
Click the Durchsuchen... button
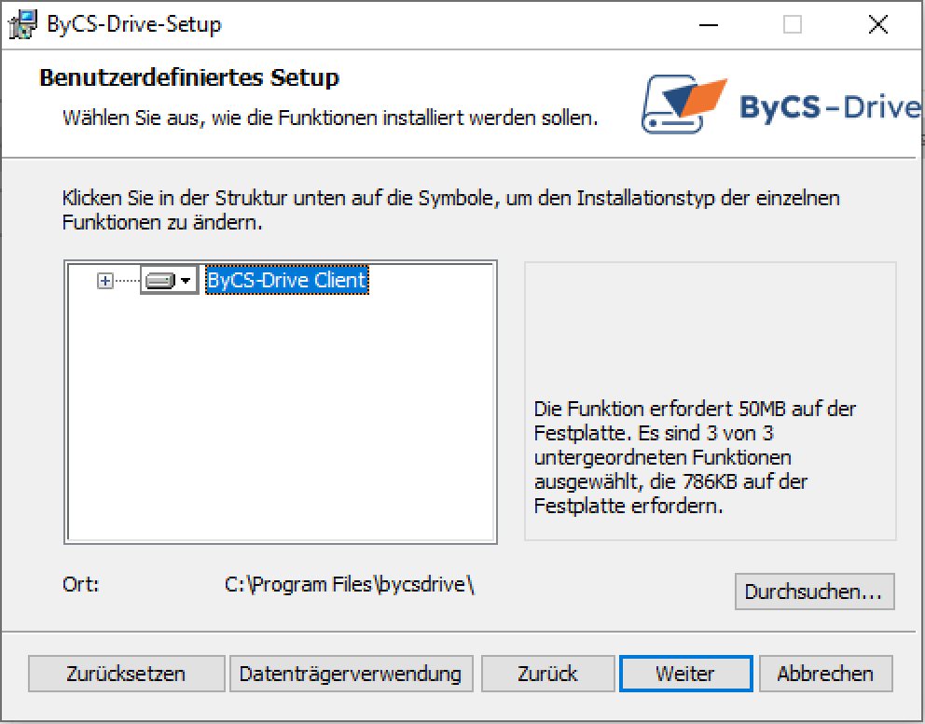coord(814,592)
